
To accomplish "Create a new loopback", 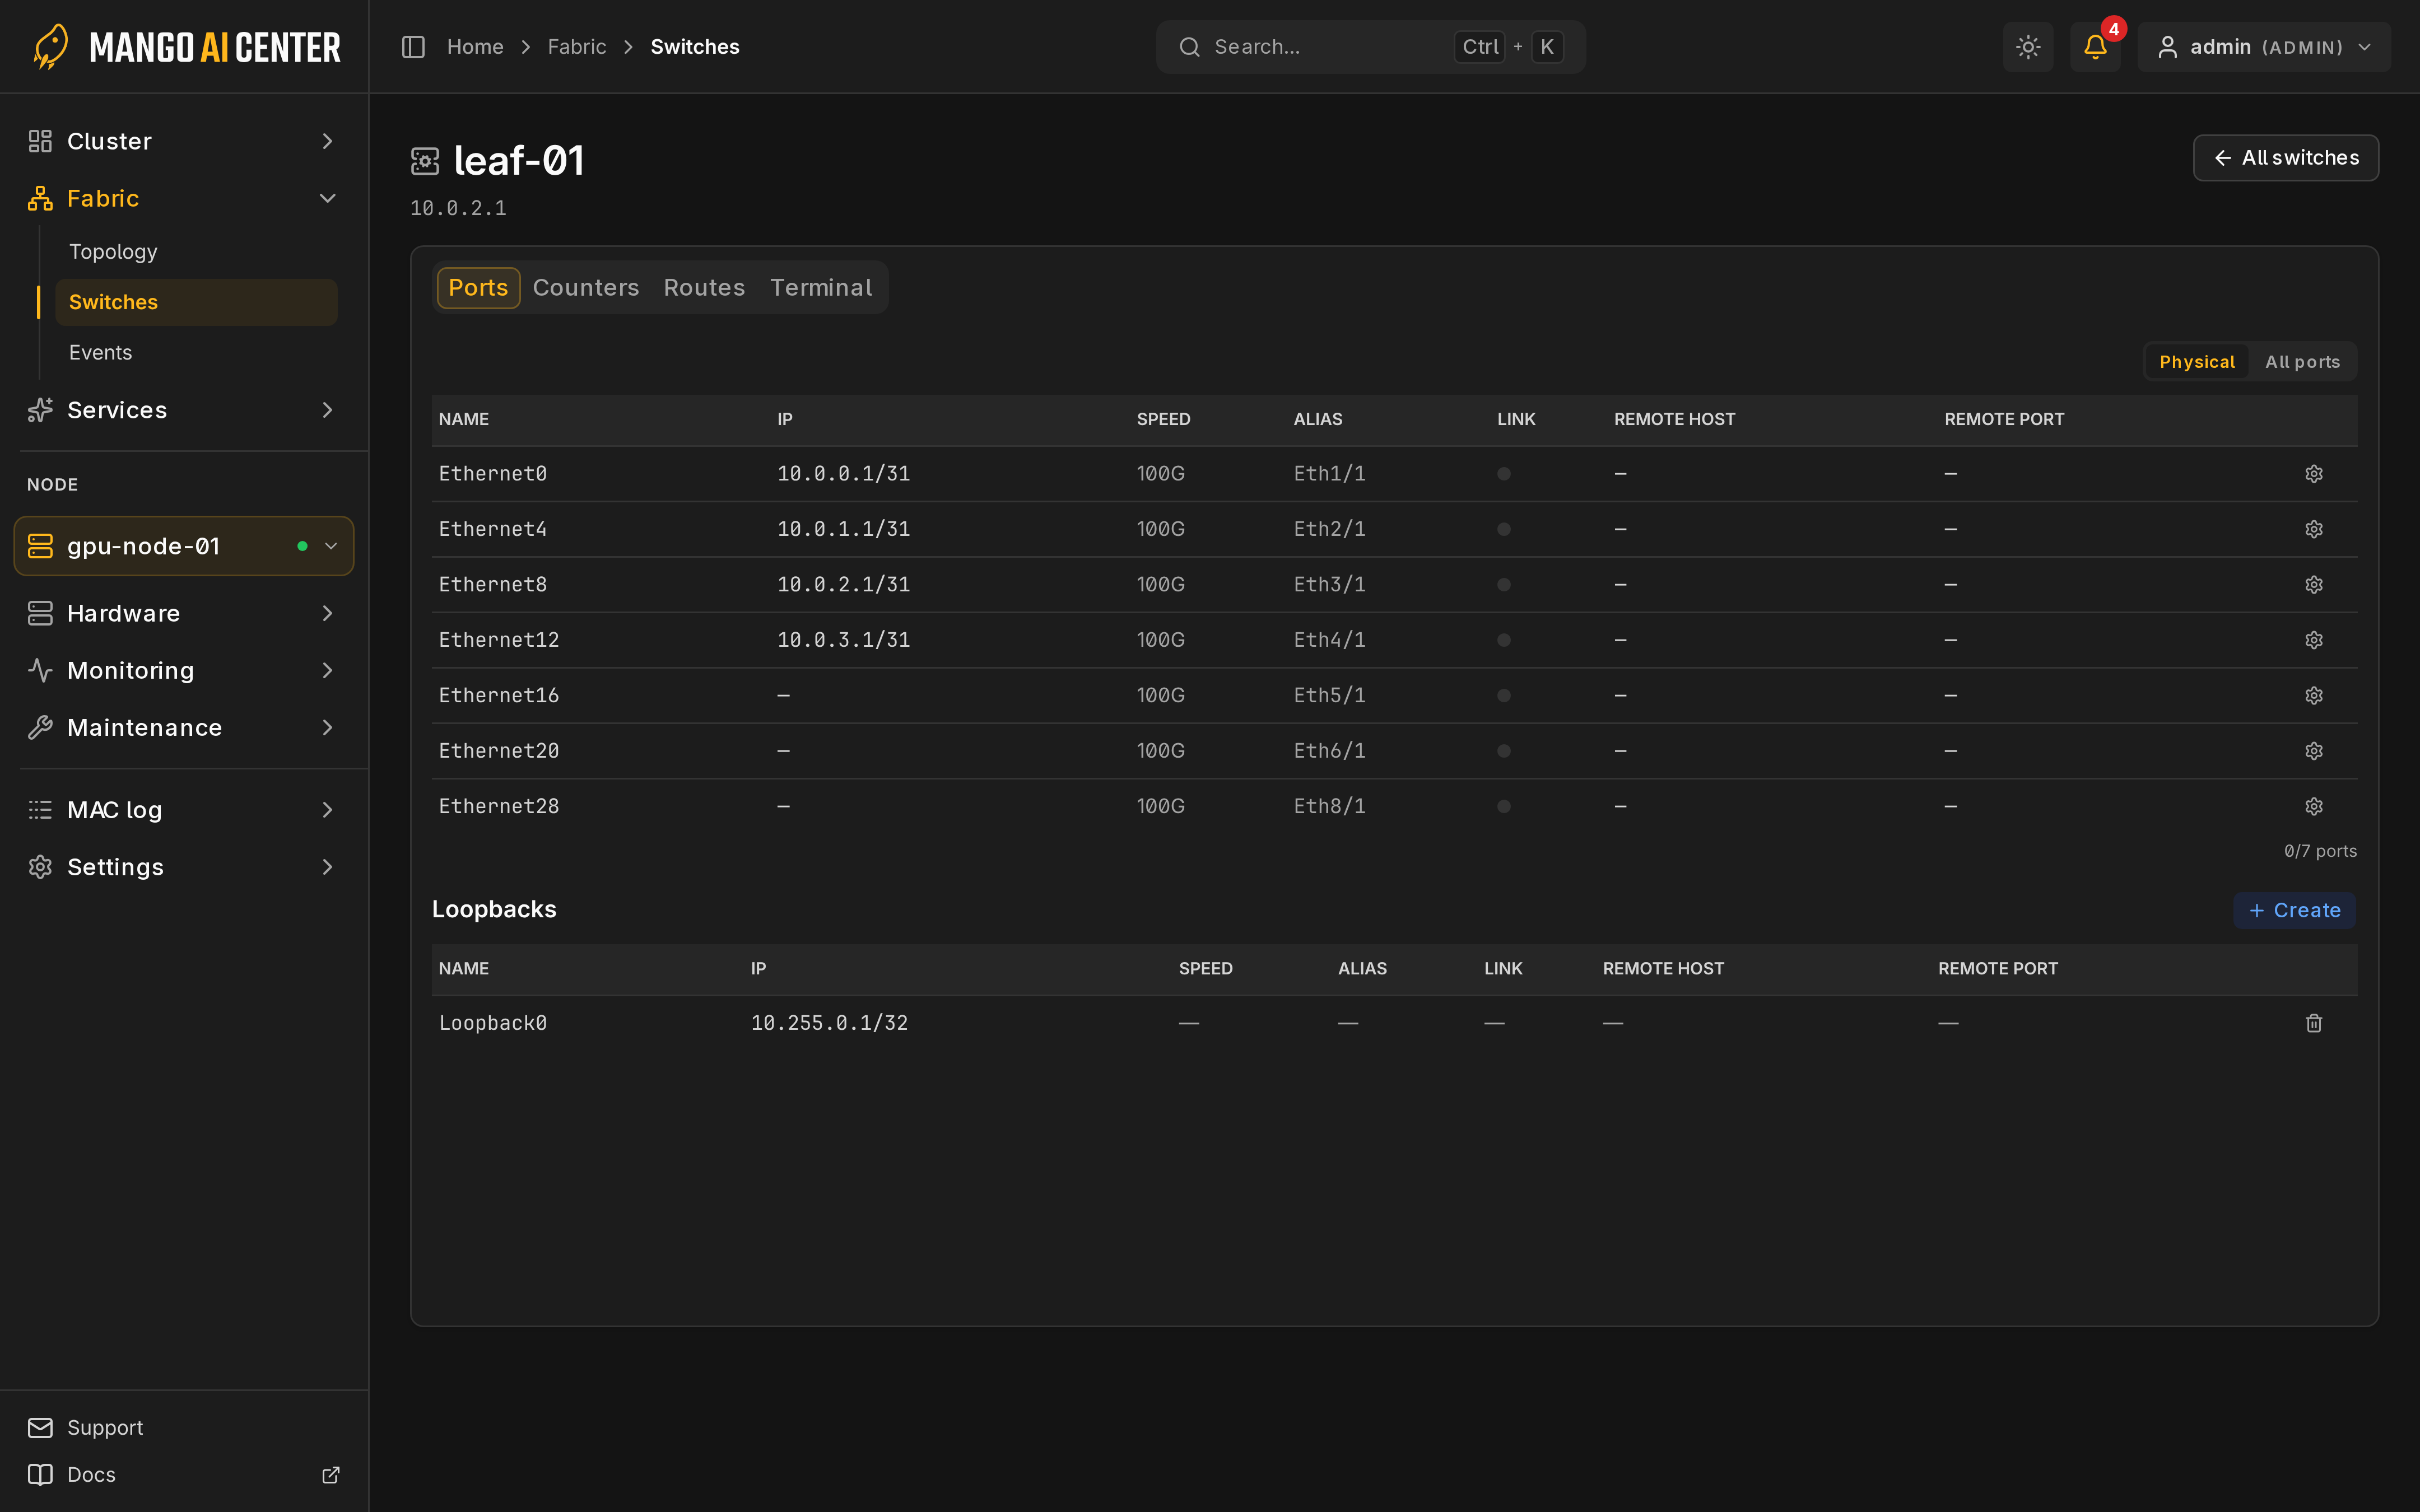I will (x=2294, y=910).
